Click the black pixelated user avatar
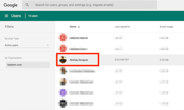Image resolution: width=184 pixels, height=110 pixels. [x=63, y=103]
